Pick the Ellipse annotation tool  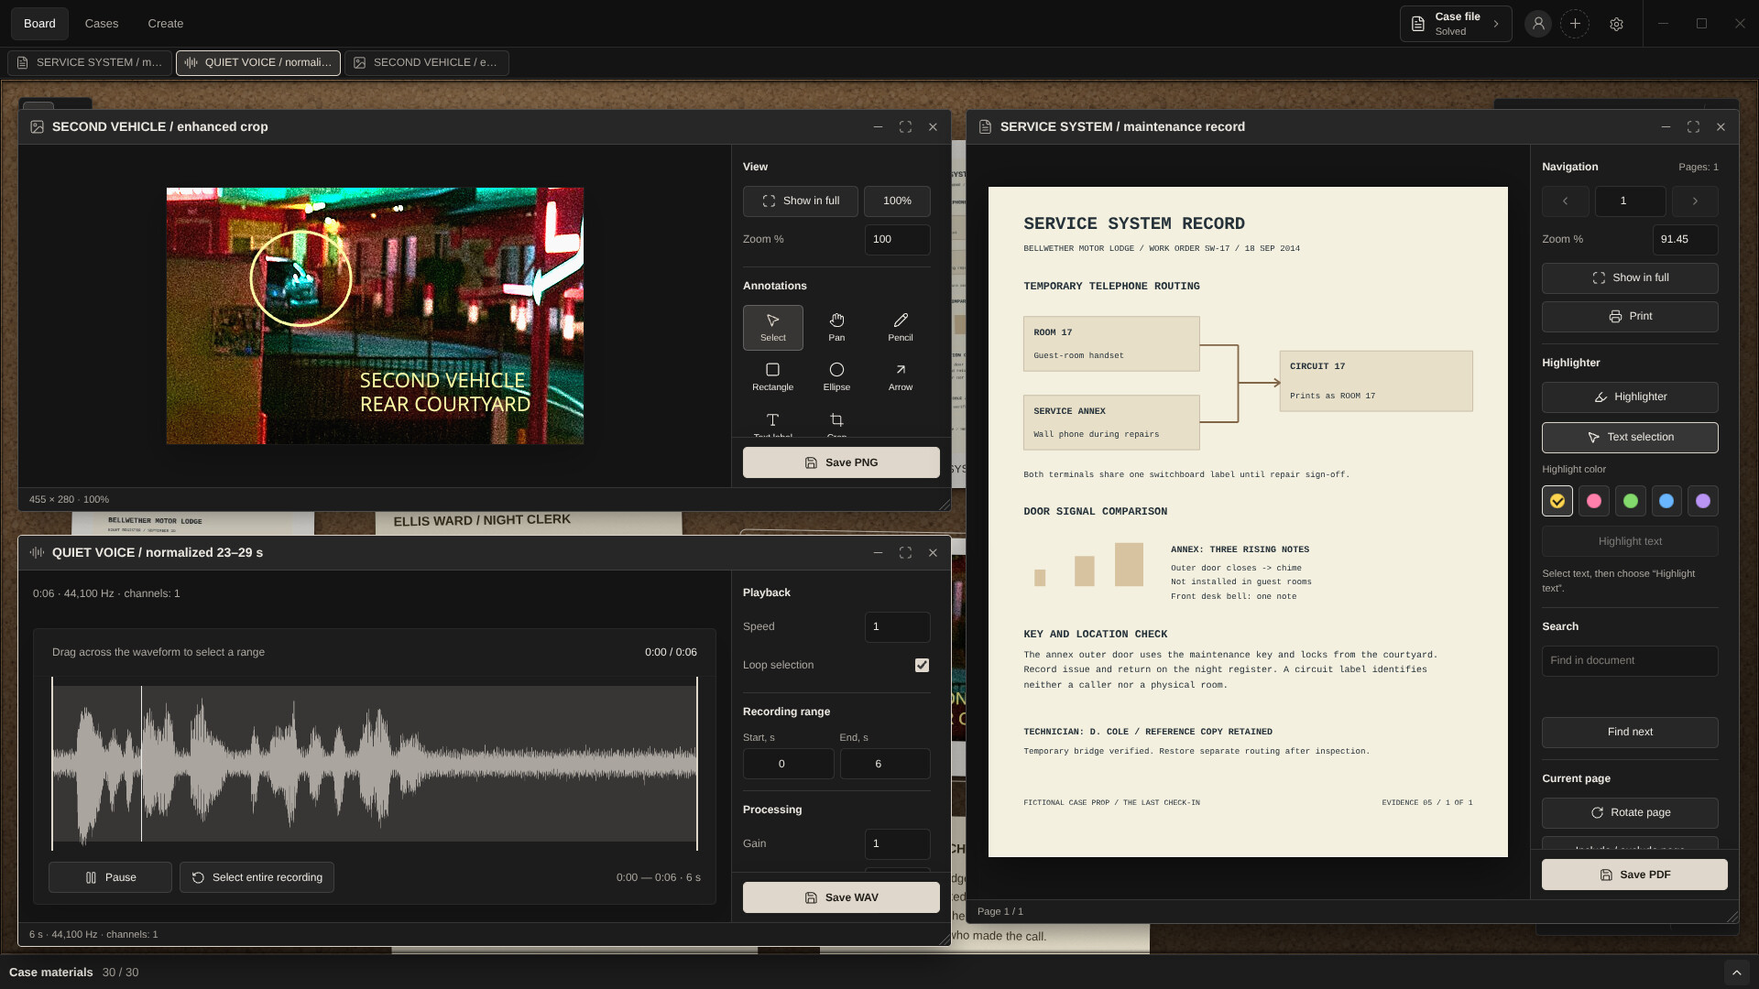pos(836,376)
